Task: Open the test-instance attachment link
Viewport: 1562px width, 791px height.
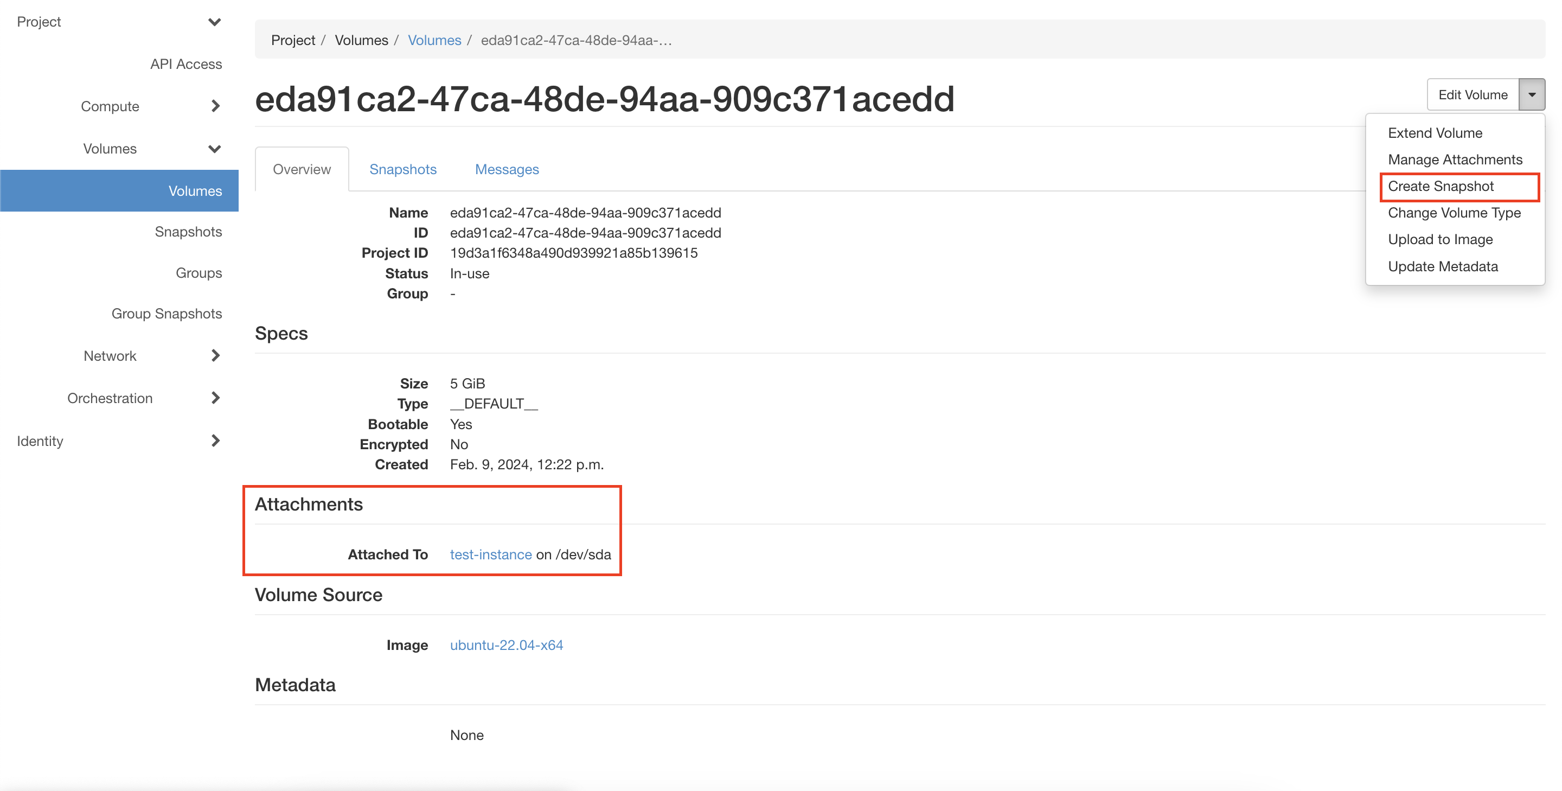Action: coord(490,554)
